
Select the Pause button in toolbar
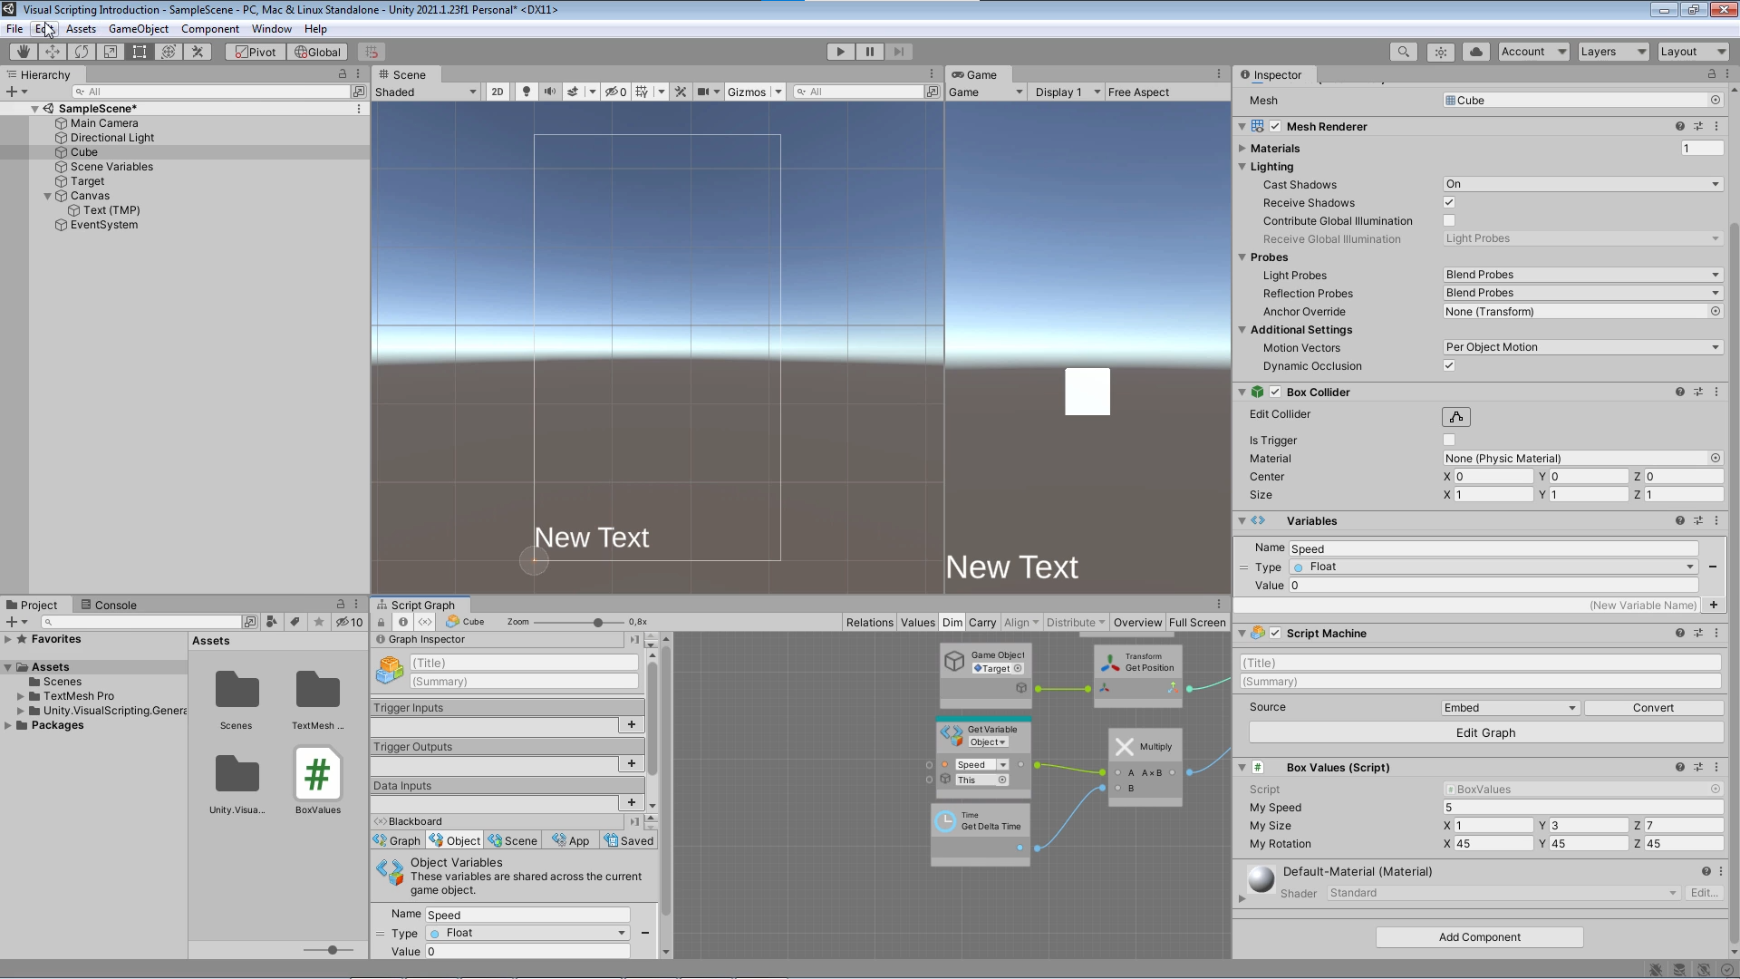pos(870,52)
